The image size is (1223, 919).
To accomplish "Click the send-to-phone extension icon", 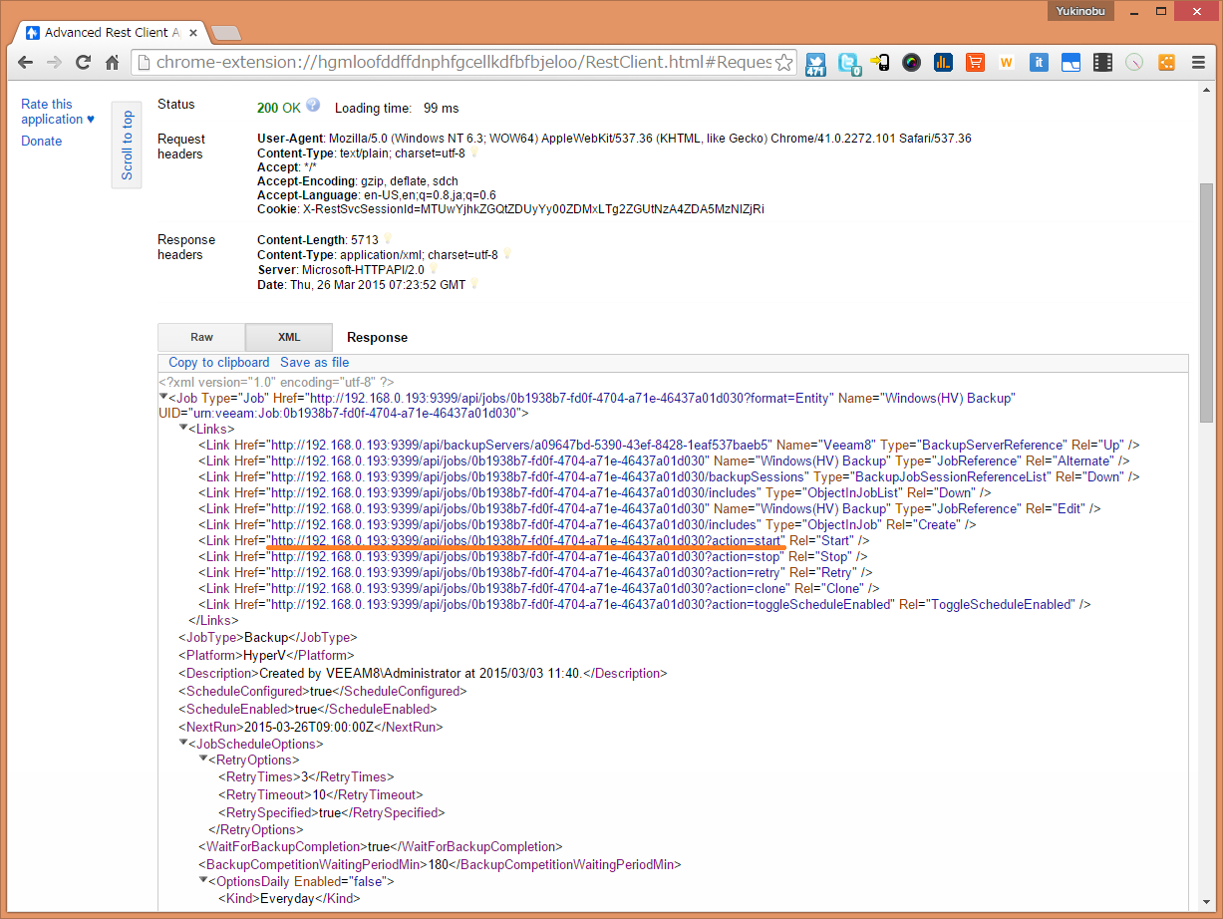I will [880, 63].
